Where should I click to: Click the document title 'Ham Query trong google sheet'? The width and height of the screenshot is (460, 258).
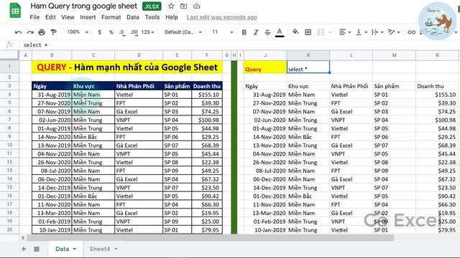[x=83, y=6]
